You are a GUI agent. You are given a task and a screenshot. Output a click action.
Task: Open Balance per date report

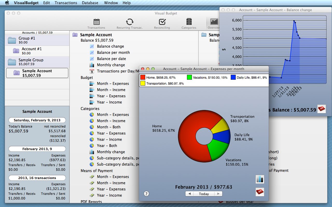(x=112, y=59)
